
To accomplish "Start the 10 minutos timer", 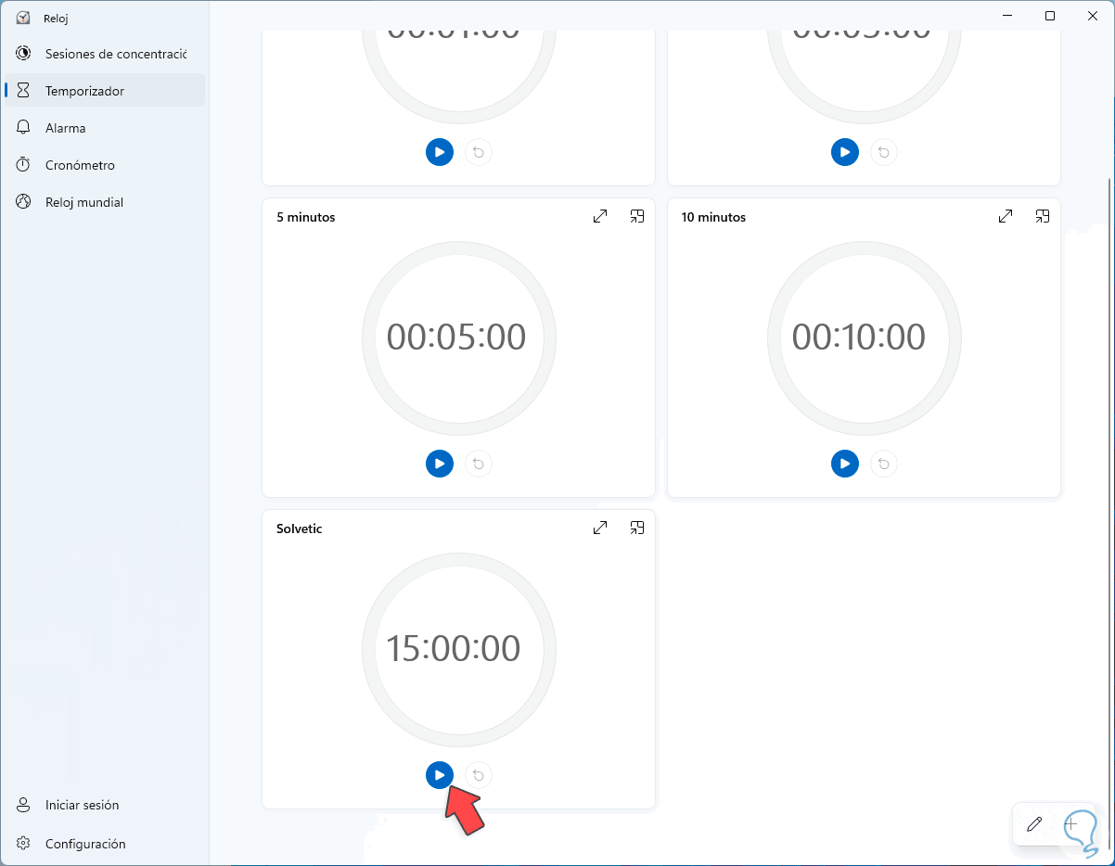I will [x=845, y=464].
